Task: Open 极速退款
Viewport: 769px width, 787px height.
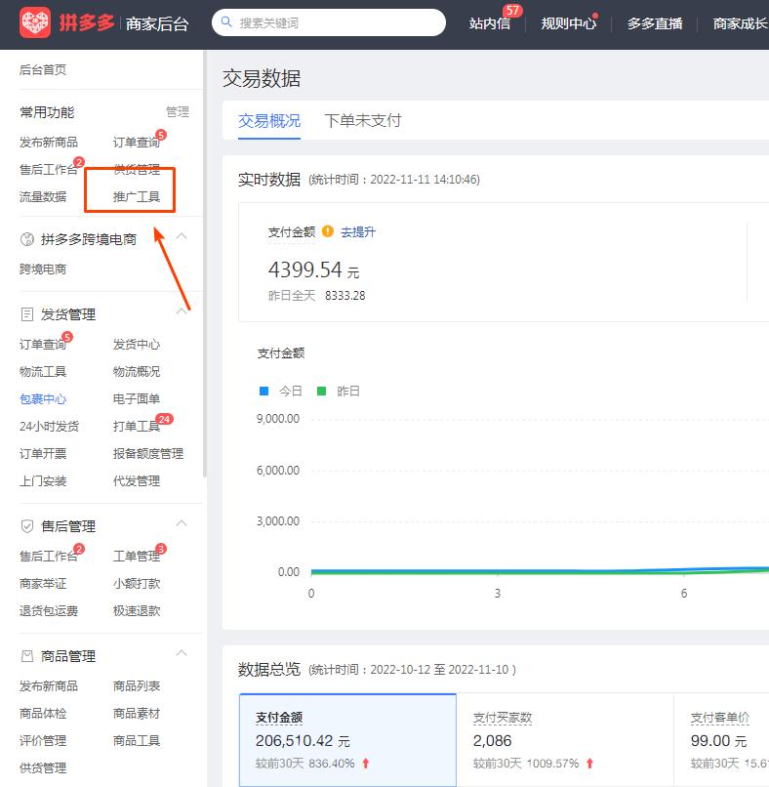Action: (137, 611)
